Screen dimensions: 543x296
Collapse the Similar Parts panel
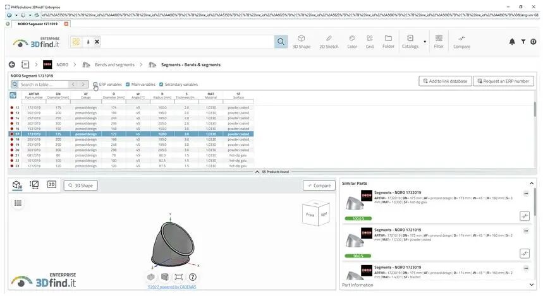coord(532,183)
